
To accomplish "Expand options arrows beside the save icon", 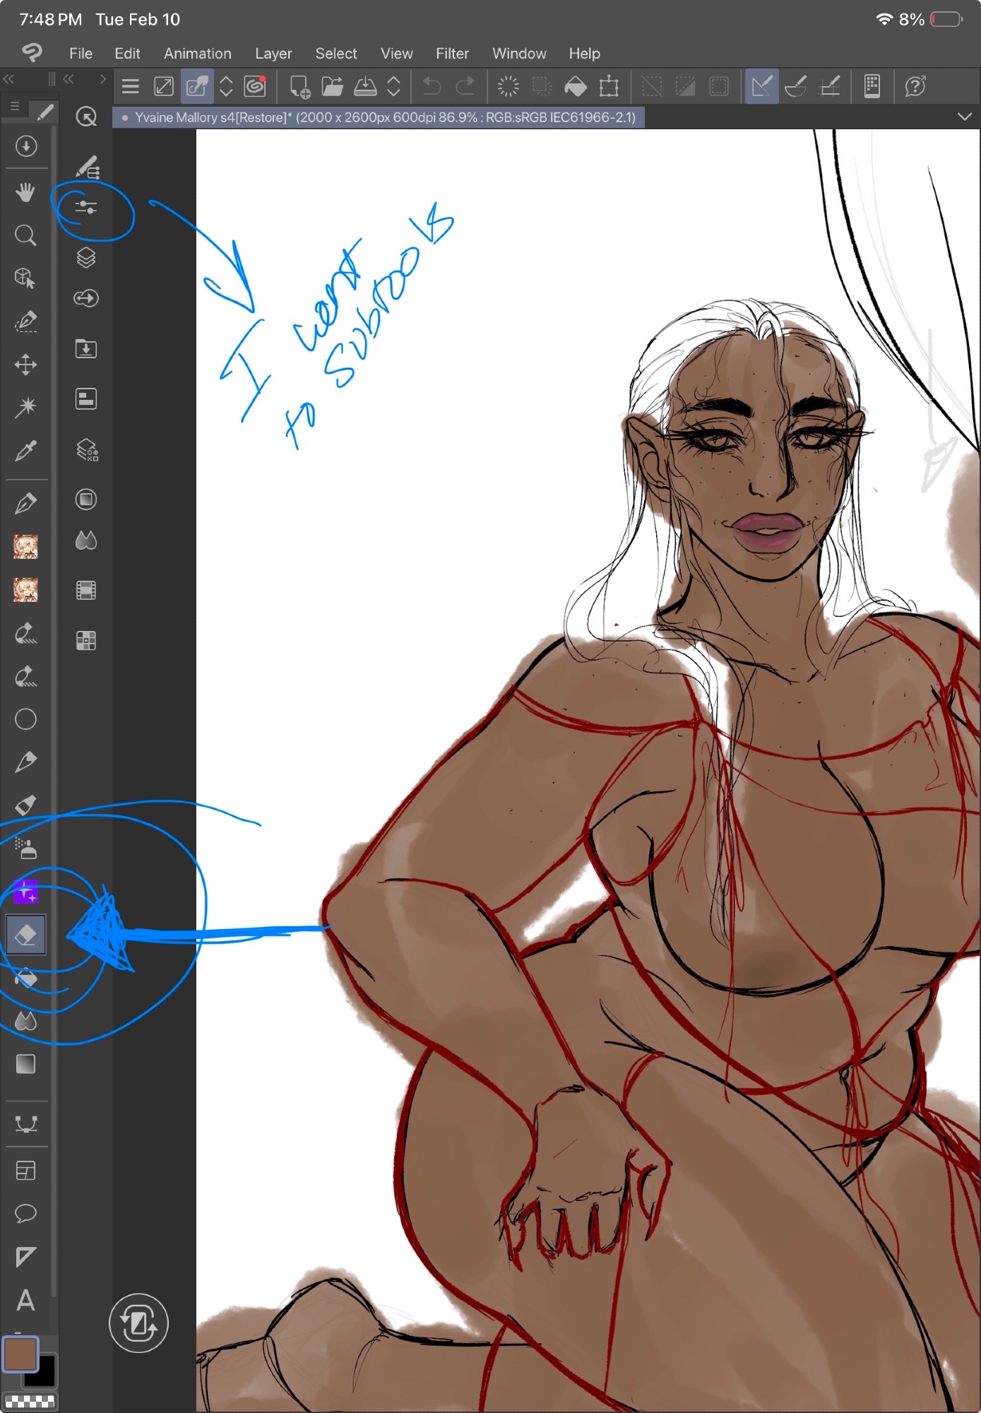I will point(394,87).
